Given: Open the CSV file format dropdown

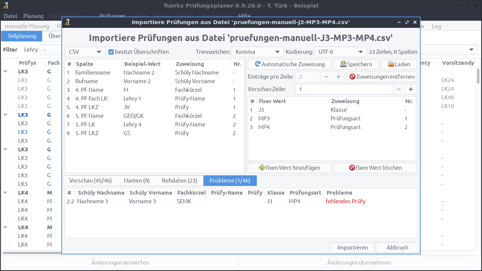Looking at the screenshot, I should tap(85, 52).
